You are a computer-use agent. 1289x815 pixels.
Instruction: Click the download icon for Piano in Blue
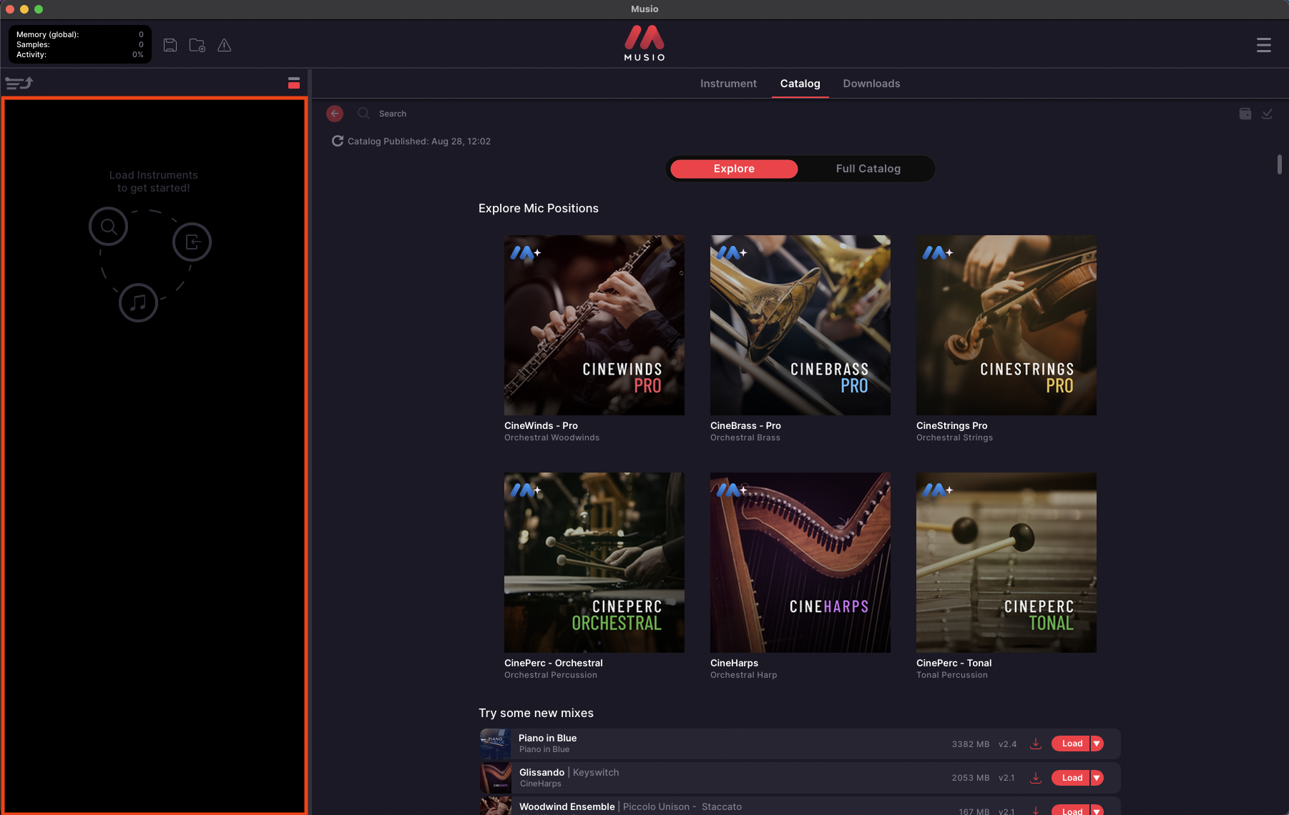coord(1035,744)
